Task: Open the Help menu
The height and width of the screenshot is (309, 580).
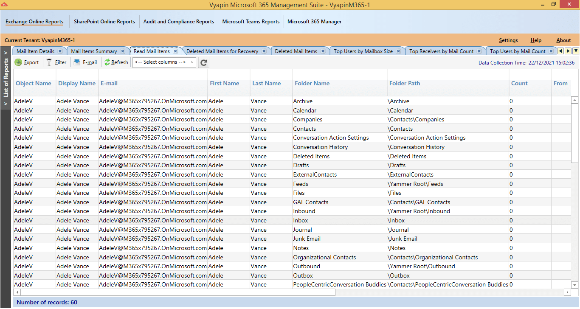Action: click(x=536, y=40)
